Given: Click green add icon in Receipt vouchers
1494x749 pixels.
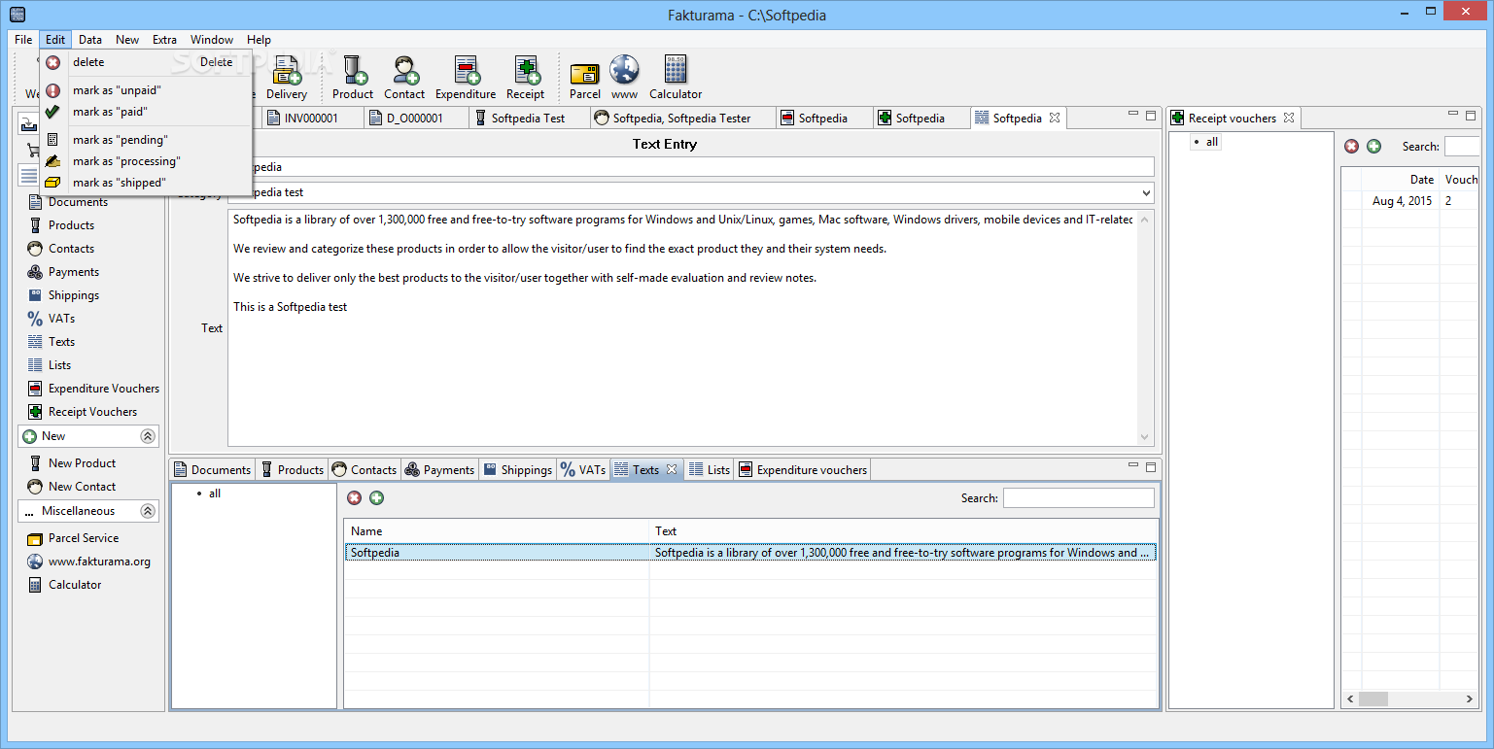Looking at the screenshot, I should pyautogui.click(x=1373, y=147).
